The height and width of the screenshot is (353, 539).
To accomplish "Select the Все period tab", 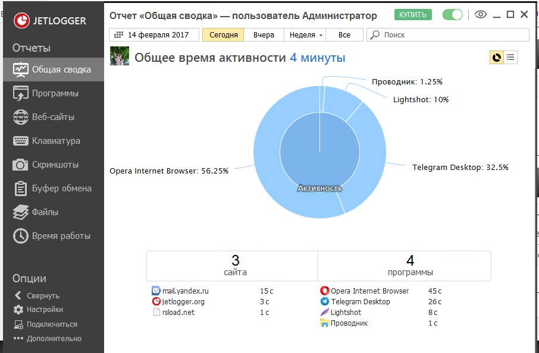I will (344, 34).
